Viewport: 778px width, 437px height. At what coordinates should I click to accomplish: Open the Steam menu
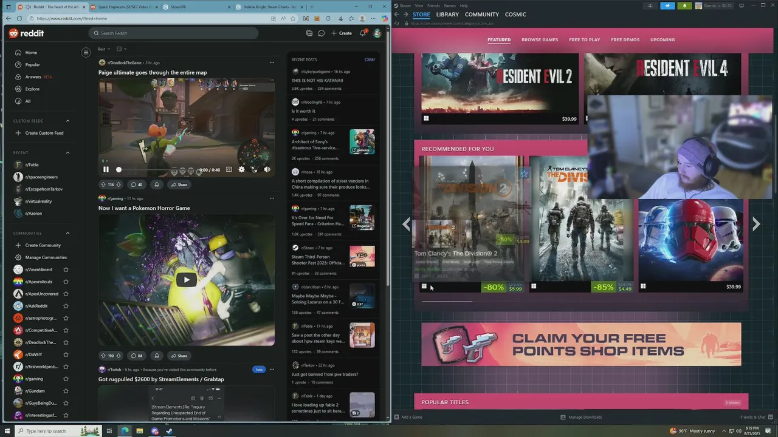coord(402,5)
